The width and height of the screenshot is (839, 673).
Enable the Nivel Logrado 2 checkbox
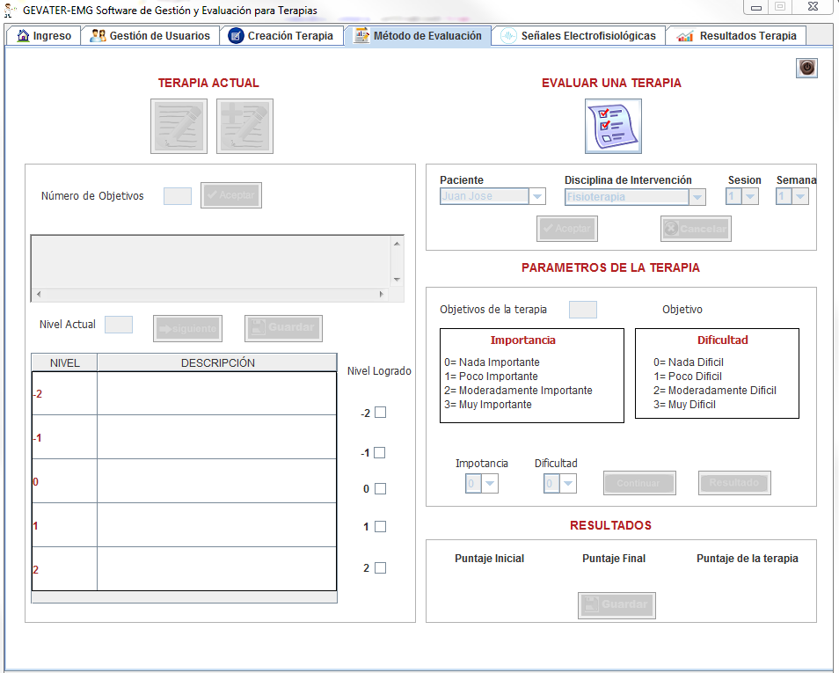[380, 568]
